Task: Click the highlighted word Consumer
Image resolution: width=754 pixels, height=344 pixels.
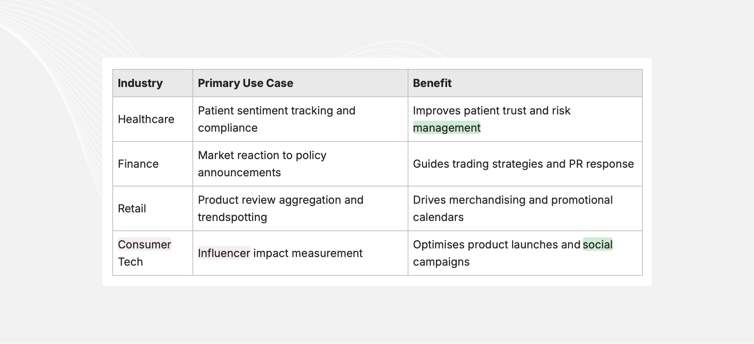Action: (x=145, y=244)
